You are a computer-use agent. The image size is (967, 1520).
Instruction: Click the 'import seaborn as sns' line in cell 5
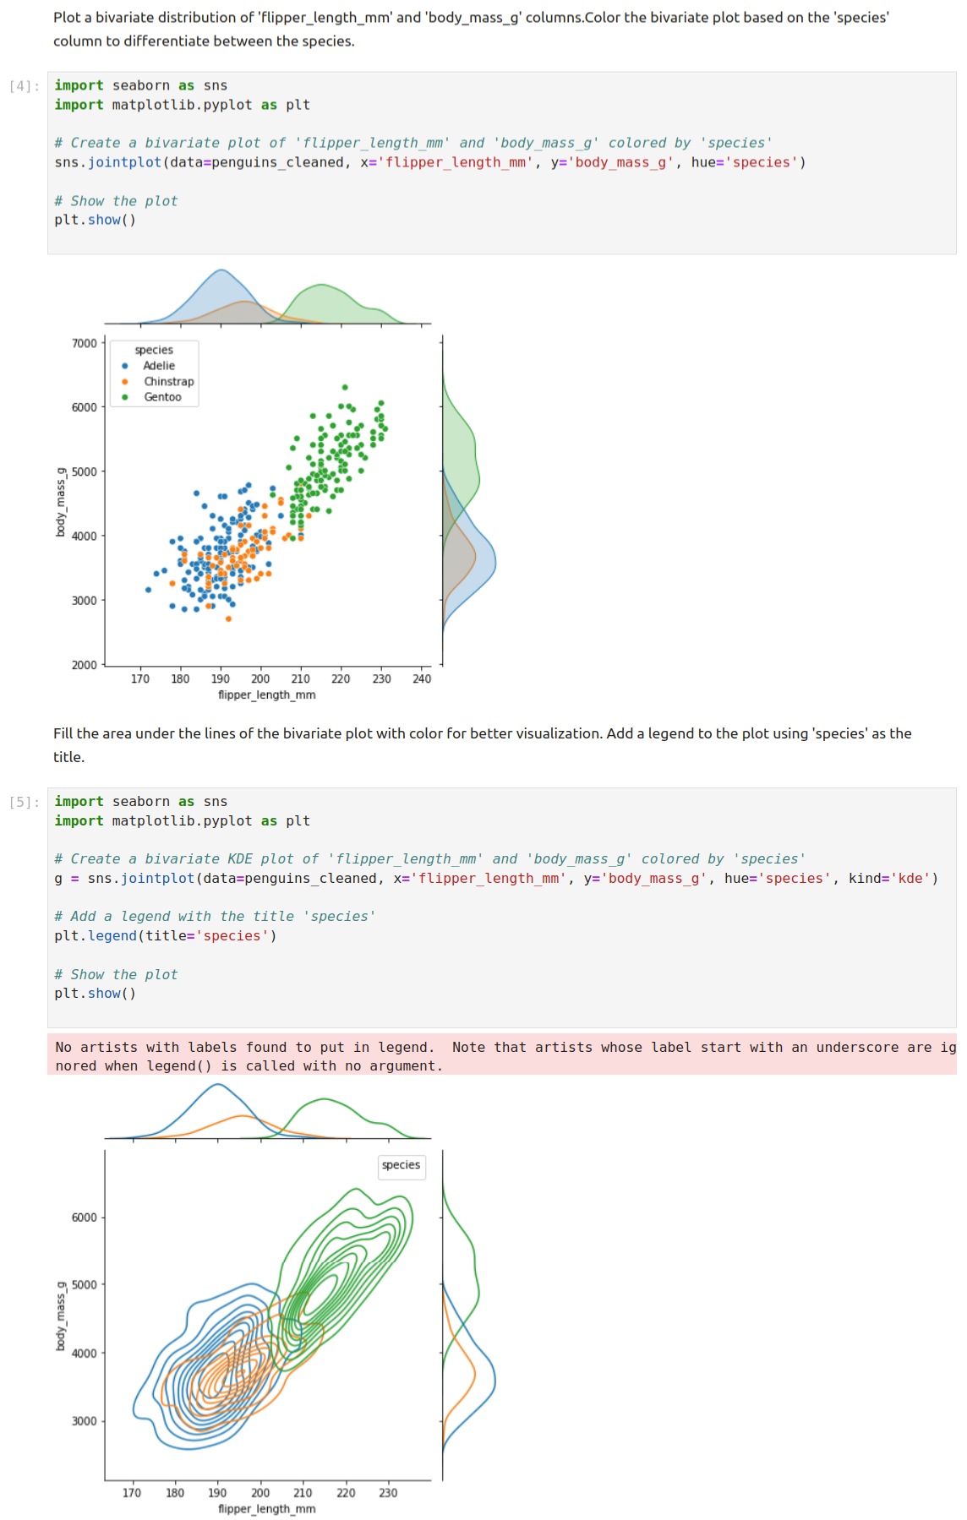(141, 802)
